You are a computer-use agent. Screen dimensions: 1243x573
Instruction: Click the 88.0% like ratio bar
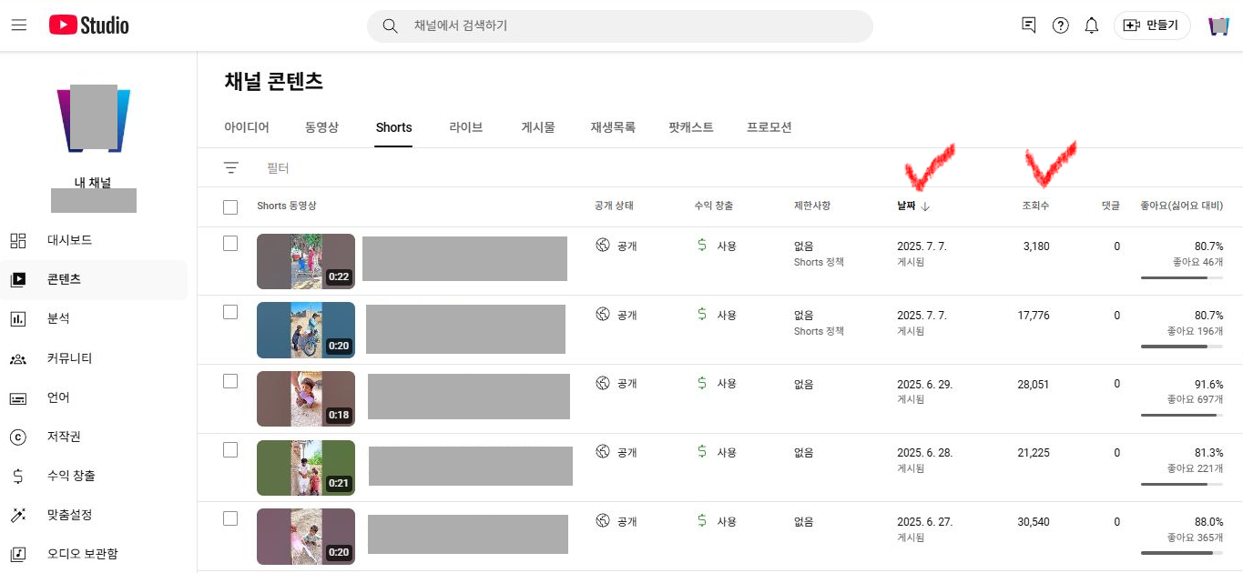click(x=1182, y=553)
